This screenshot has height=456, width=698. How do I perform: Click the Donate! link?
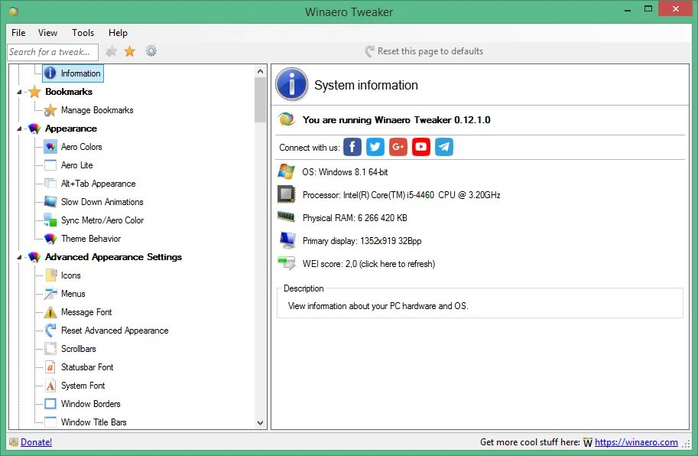click(36, 442)
